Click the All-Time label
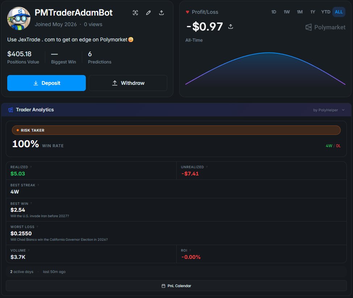 point(194,40)
